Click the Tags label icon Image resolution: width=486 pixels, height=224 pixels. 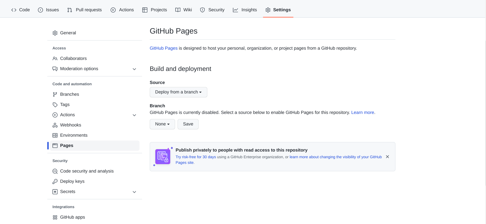(x=55, y=105)
